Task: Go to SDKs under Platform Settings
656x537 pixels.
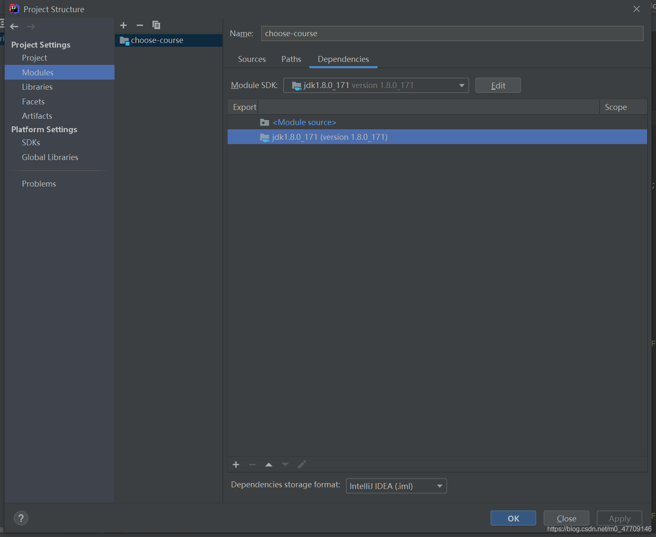Action: coord(31,143)
